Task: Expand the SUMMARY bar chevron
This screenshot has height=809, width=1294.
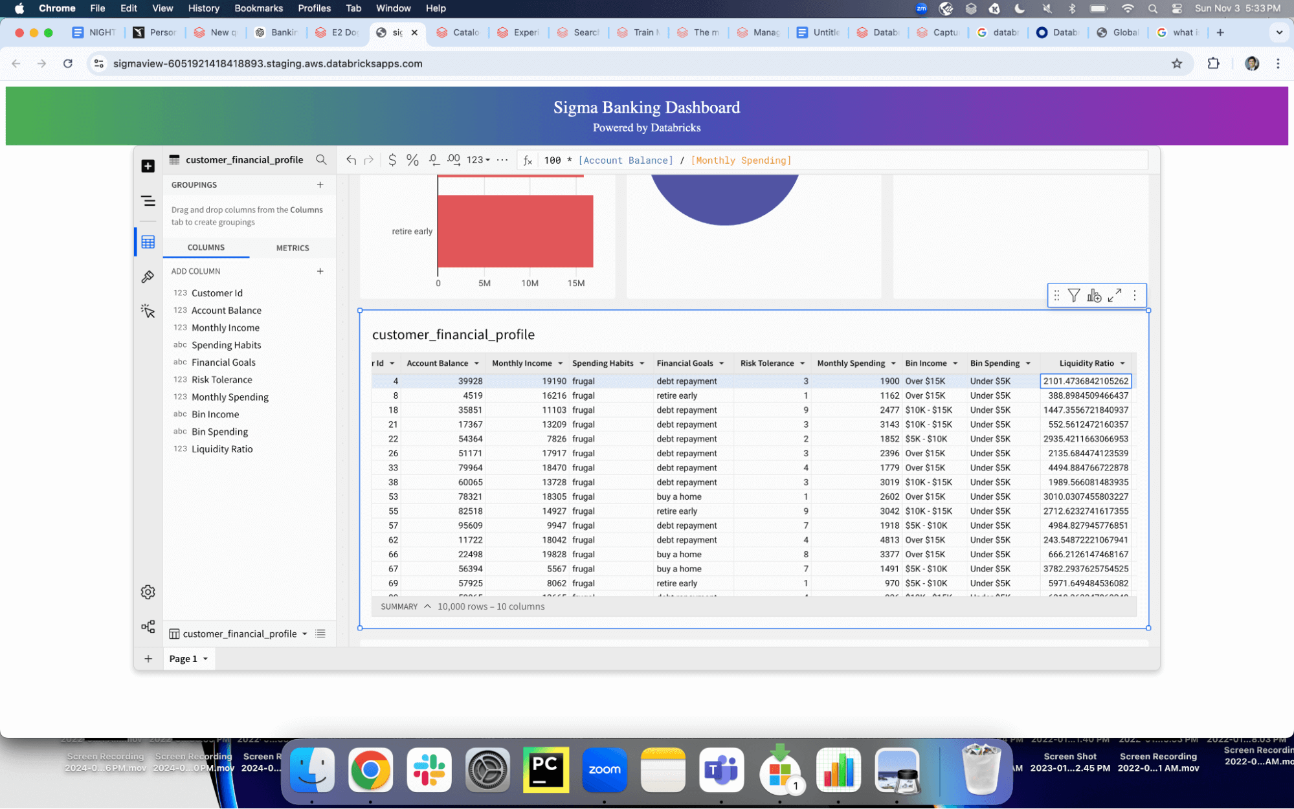Action: (x=427, y=606)
